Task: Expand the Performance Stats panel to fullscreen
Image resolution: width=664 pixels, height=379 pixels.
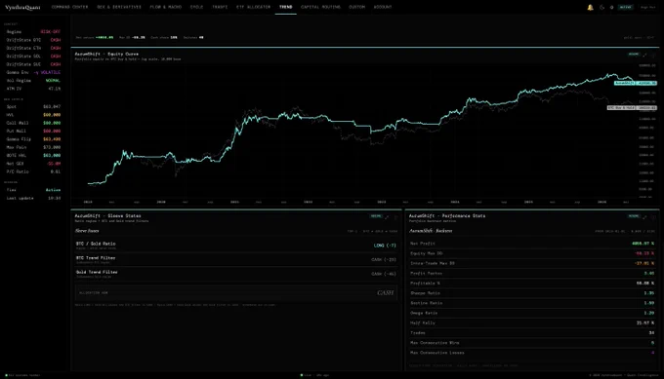Action: pos(644,217)
